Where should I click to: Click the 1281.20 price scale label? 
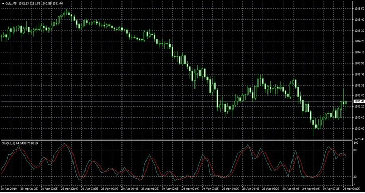pyautogui.click(x=359, y=106)
